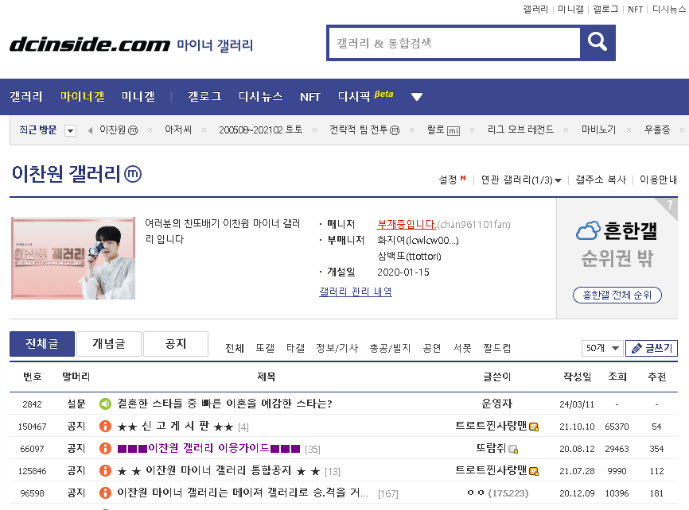The width and height of the screenshot is (689, 510).
Task: Focus the 갤러리 & 통합검색 search field
Action: [x=454, y=43]
